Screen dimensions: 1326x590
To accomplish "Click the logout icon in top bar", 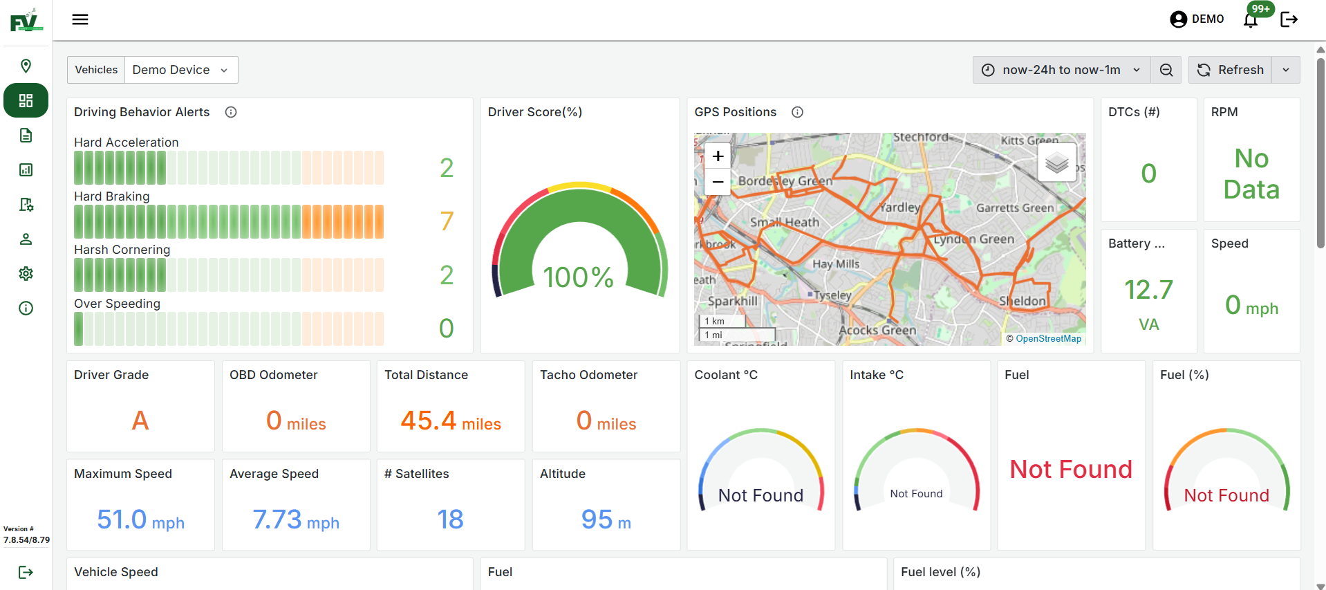I will click(1289, 19).
